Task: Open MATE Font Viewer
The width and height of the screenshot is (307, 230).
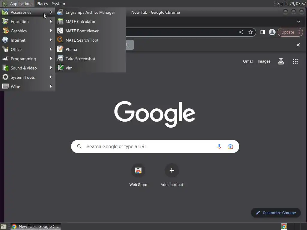Action: click(90, 31)
